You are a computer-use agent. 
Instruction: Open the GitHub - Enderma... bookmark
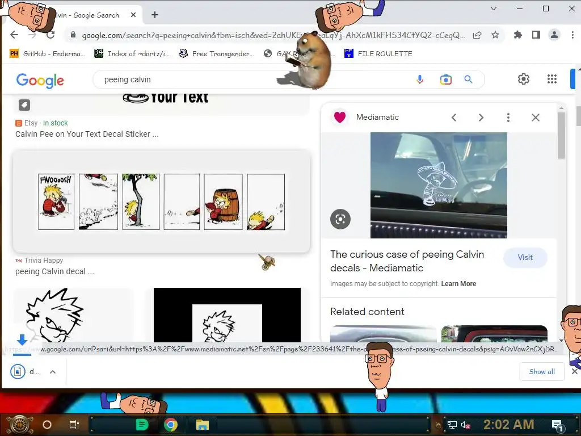[x=48, y=54]
